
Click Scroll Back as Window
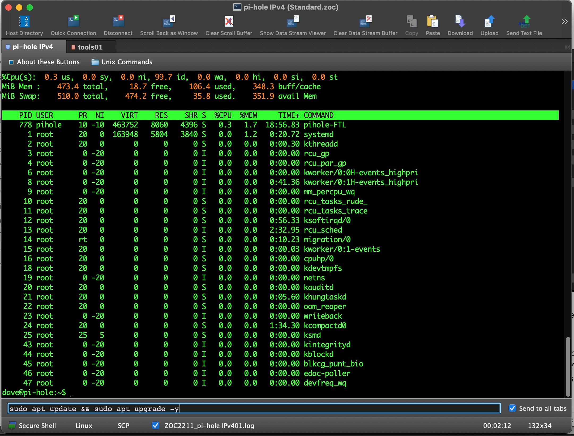[x=169, y=24]
